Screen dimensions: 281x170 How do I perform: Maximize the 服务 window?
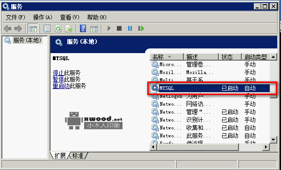(265, 7)
